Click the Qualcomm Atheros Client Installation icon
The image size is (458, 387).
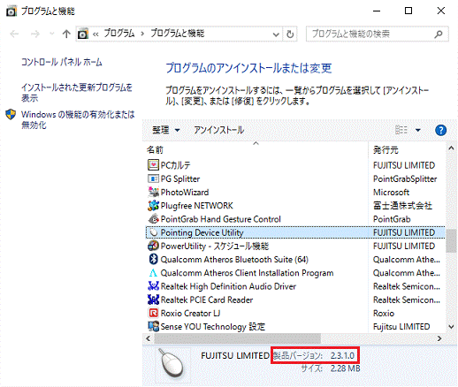point(153,273)
